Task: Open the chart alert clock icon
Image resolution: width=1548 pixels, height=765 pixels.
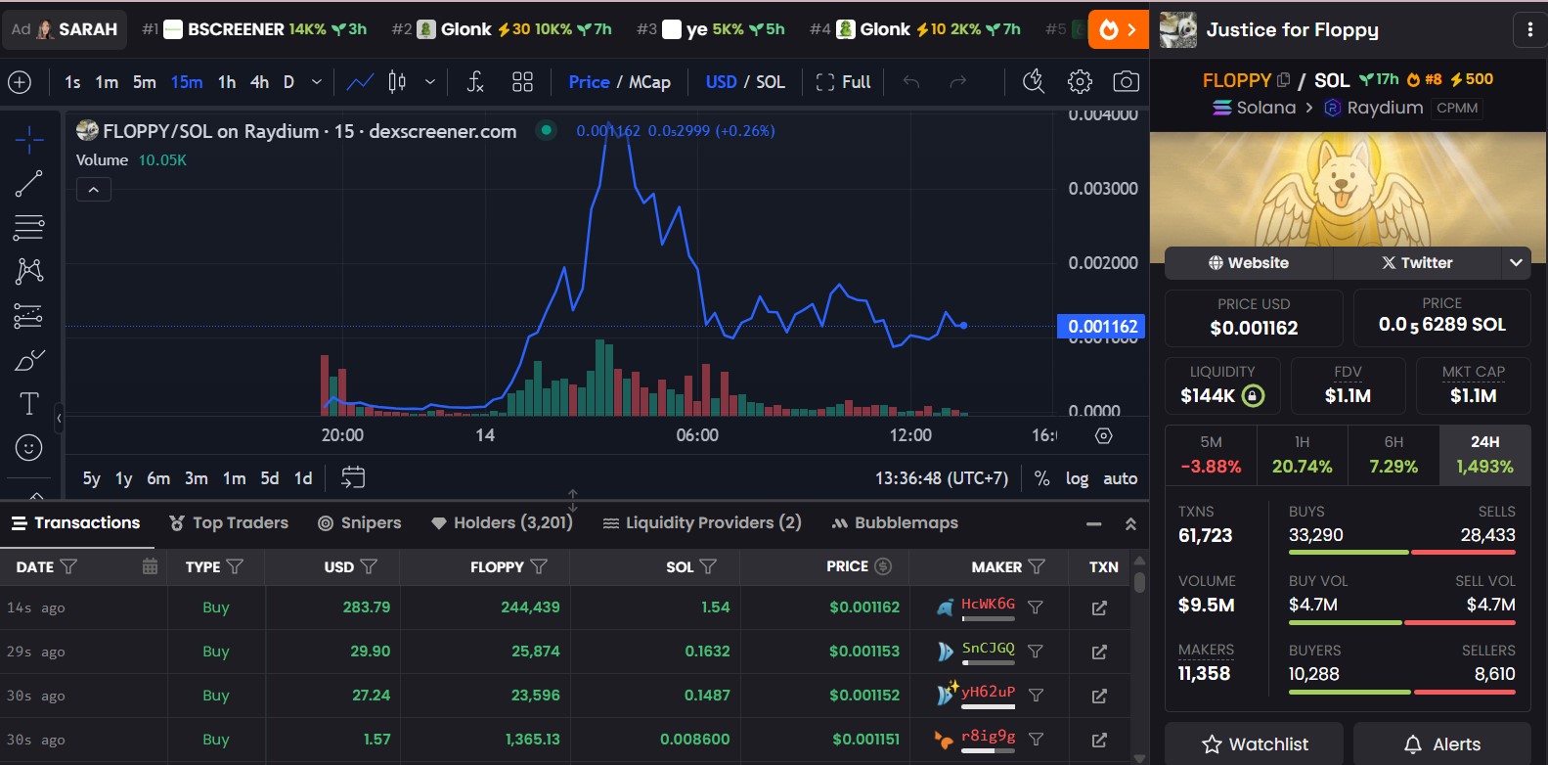Action: [x=1034, y=82]
